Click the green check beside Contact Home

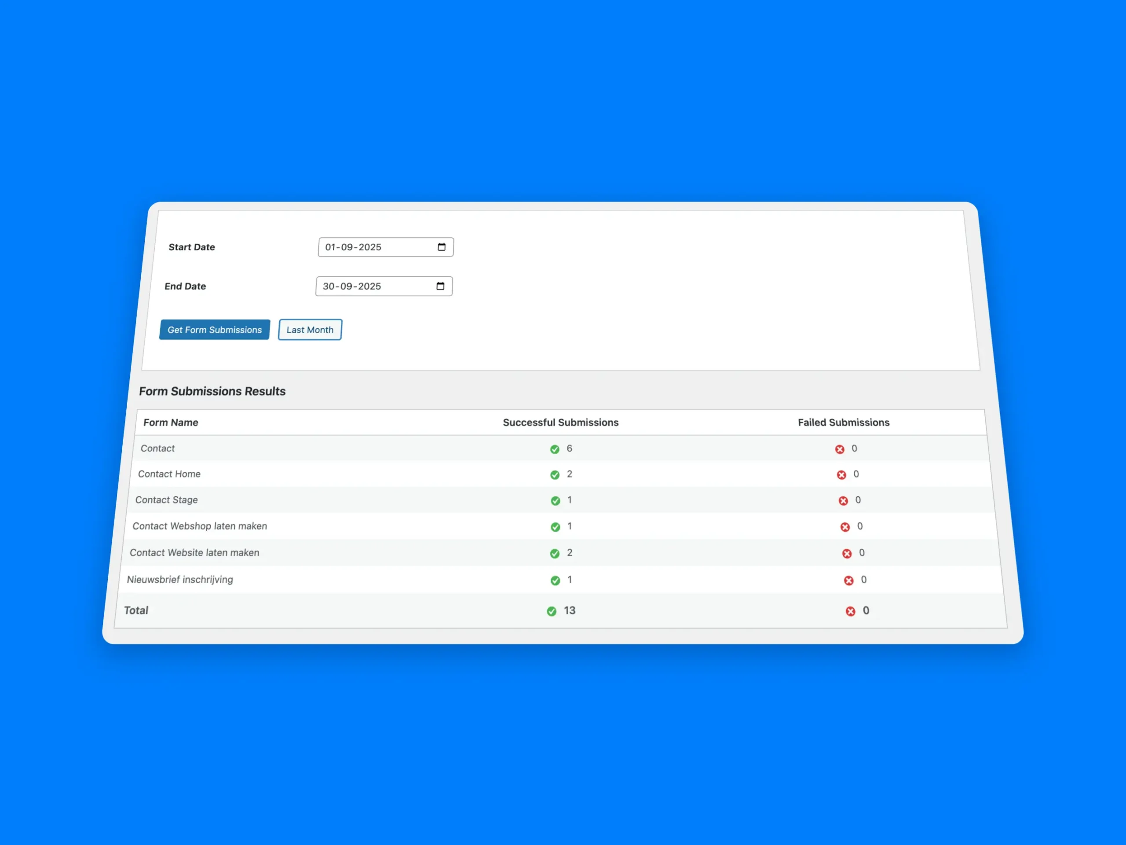coord(554,475)
